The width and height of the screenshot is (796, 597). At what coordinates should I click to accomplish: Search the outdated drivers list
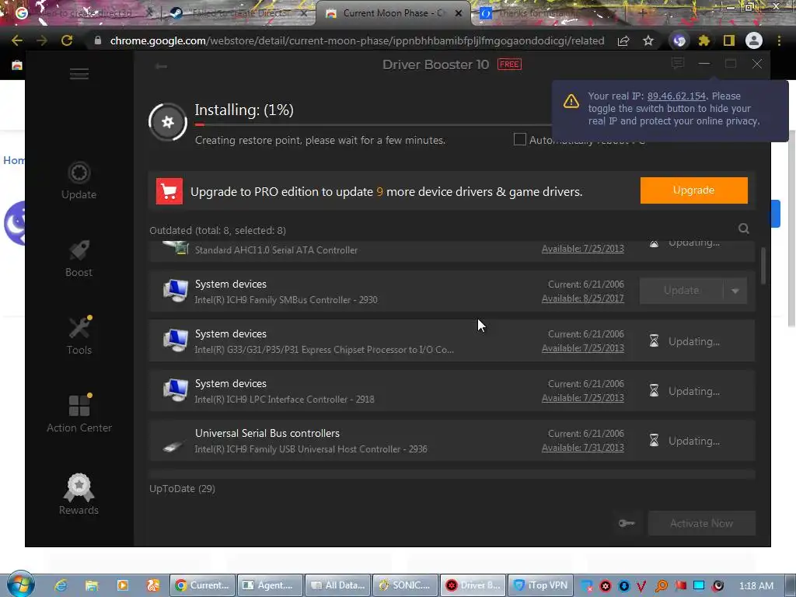click(x=743, y=229)
